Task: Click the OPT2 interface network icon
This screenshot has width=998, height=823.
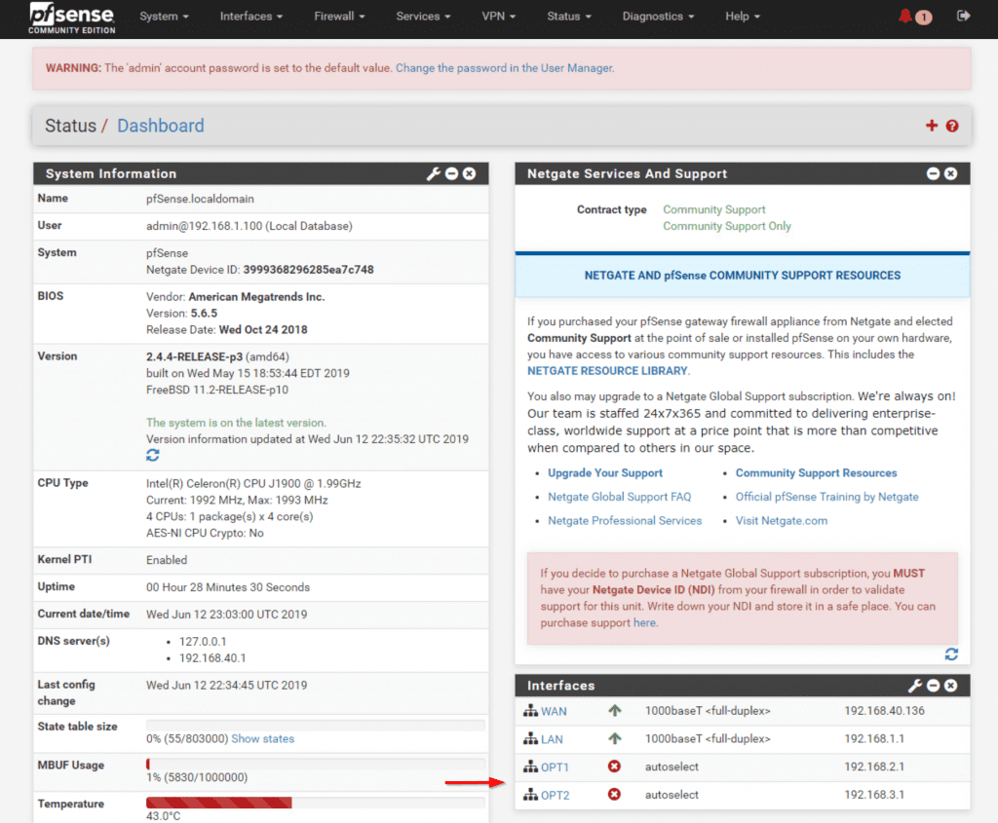Action: (x=530, y=795)
